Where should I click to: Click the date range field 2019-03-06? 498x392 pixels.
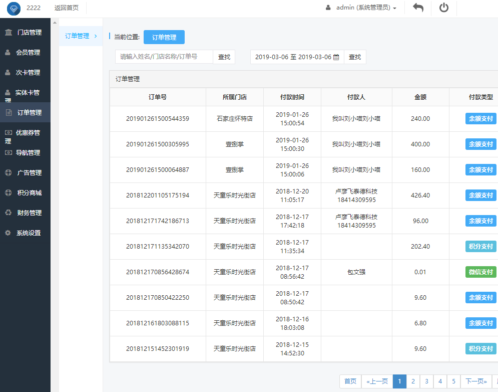[x=297, y=57]
